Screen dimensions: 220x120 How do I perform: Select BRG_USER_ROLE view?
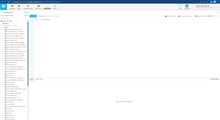click(x=11, y=65)
